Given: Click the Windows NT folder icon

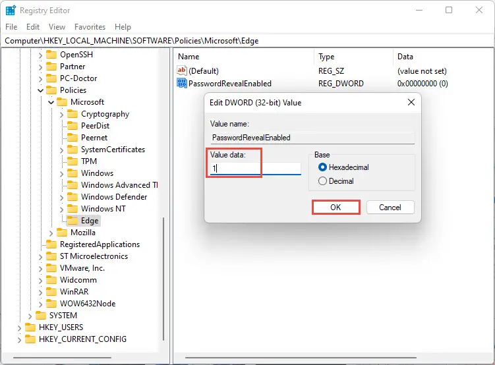Looking at the screenshot, I should click(73, 209).
